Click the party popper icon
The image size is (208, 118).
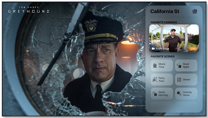(155, 80)
